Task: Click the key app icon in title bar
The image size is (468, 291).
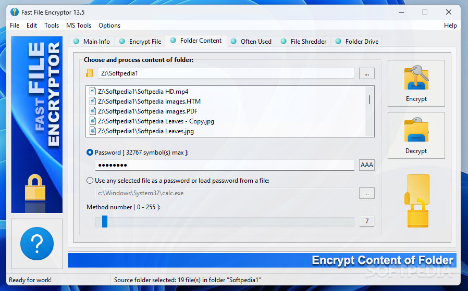Action: (14, 12)
